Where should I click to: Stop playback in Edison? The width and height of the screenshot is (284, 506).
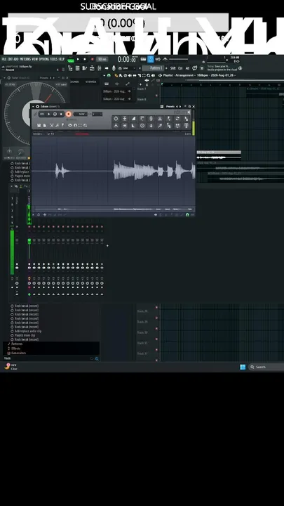(61, 114)
